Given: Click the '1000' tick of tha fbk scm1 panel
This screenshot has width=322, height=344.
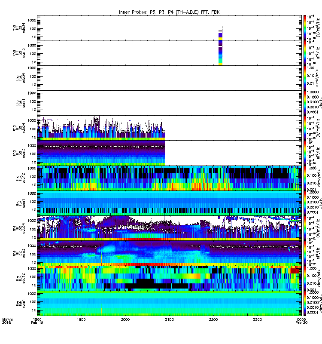Looking at the screenshot, I should coord(32,93).
